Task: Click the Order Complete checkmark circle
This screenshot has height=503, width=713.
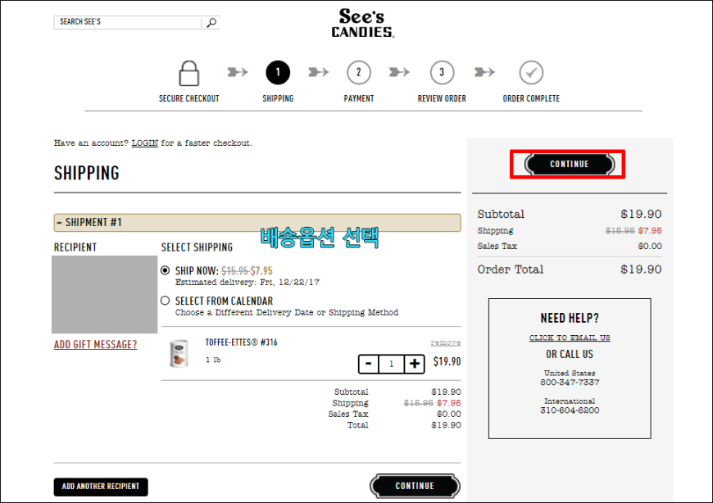Action: [531, 72]
